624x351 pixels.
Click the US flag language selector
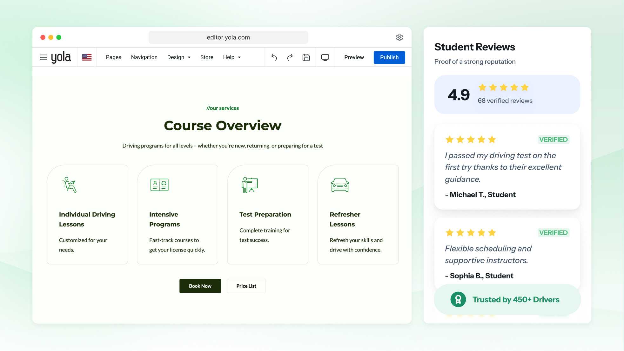click(87, 57)
